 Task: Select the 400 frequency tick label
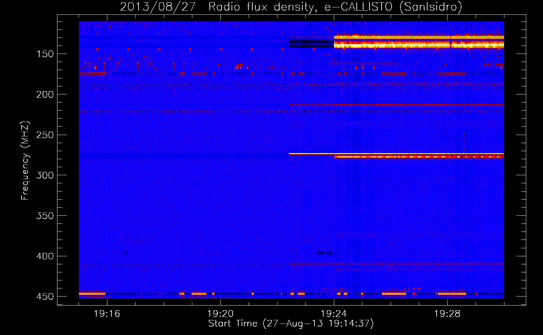click(45, 256)
